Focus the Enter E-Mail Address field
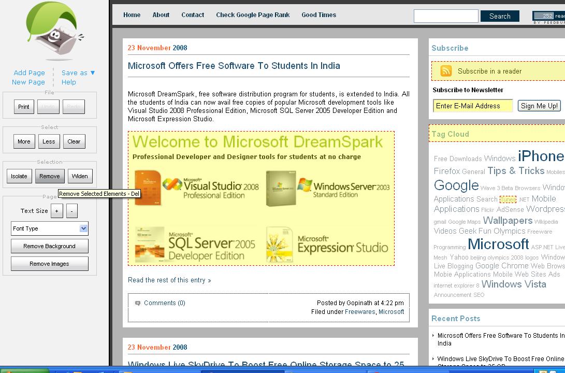Image resolution: width=565 pixels, height=373 pixels. click(472, 106)
